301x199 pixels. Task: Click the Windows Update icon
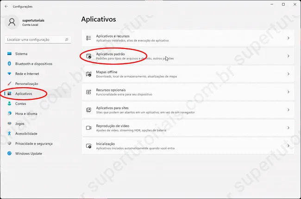point(9,153)
